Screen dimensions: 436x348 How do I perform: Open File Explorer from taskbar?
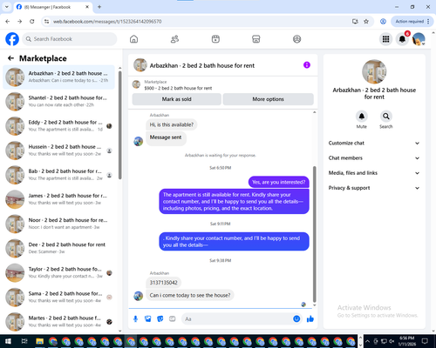(x=40, y=341)
